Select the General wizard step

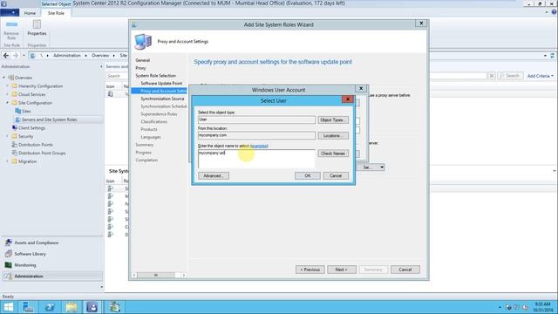(143, 60)
